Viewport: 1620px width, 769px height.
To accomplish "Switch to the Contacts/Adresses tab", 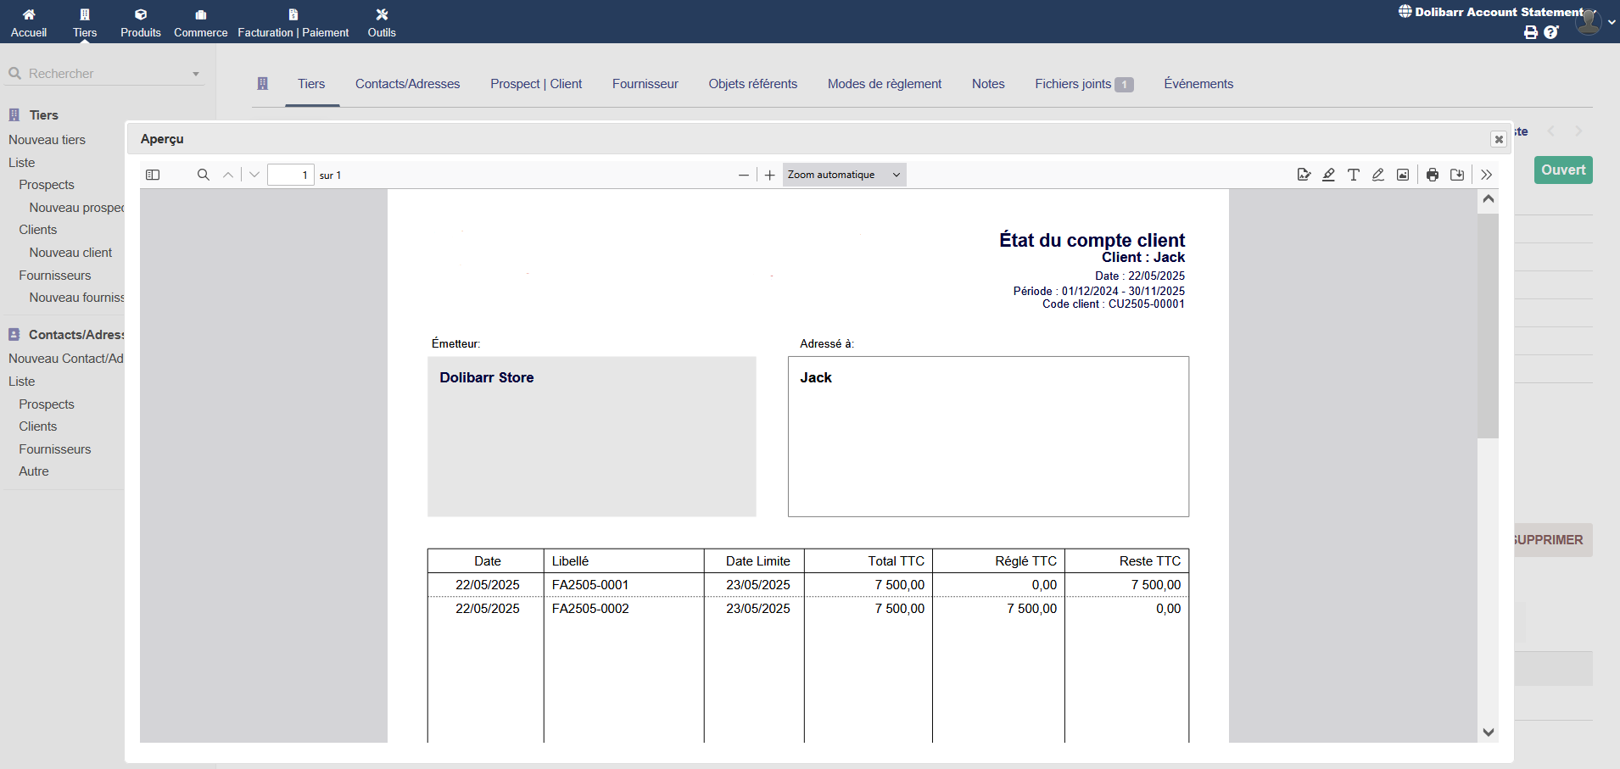I will point(407,84).
